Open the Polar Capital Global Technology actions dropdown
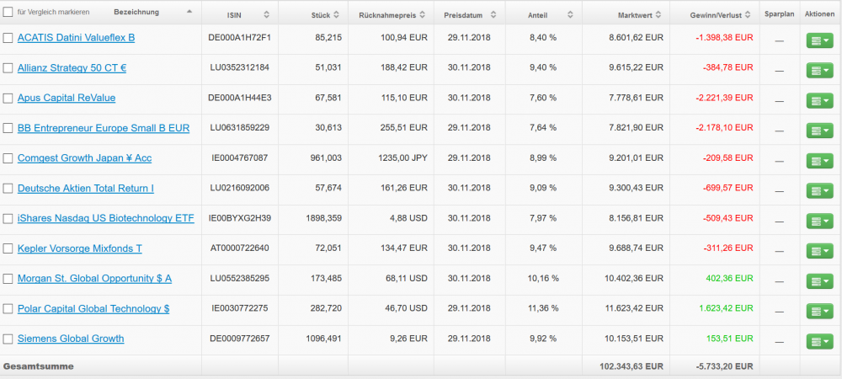This screenshot has height=379, width=842. (819, 311)
